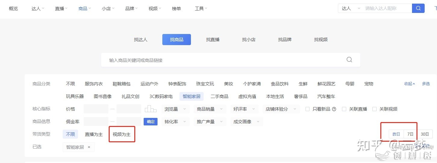The image size is (437, 163).
Task: Switch to the 找视频 tab
Action: (321, 39)
